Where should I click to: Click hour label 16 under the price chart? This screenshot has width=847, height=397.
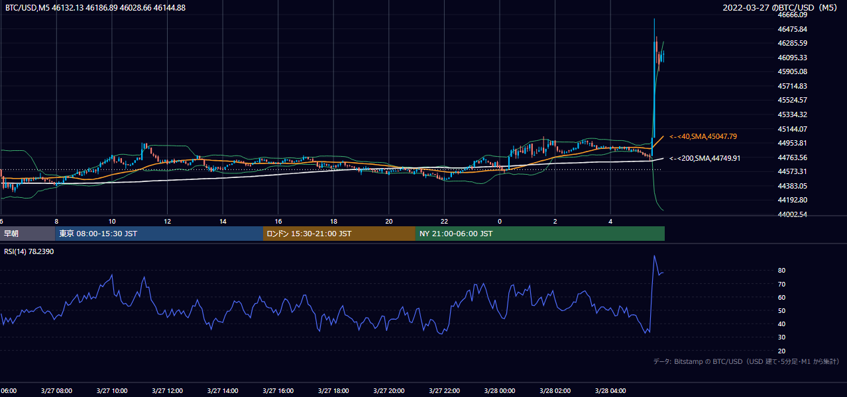[278, 222]
